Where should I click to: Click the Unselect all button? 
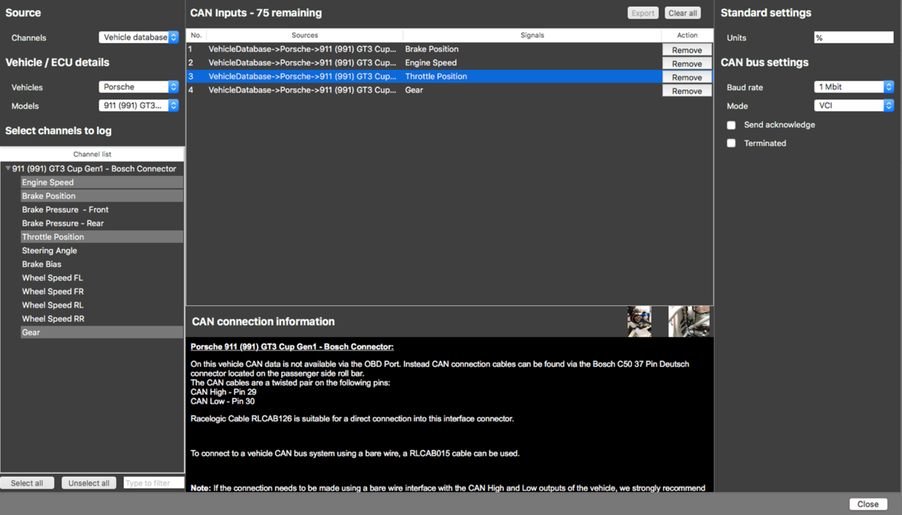(89, 483)
